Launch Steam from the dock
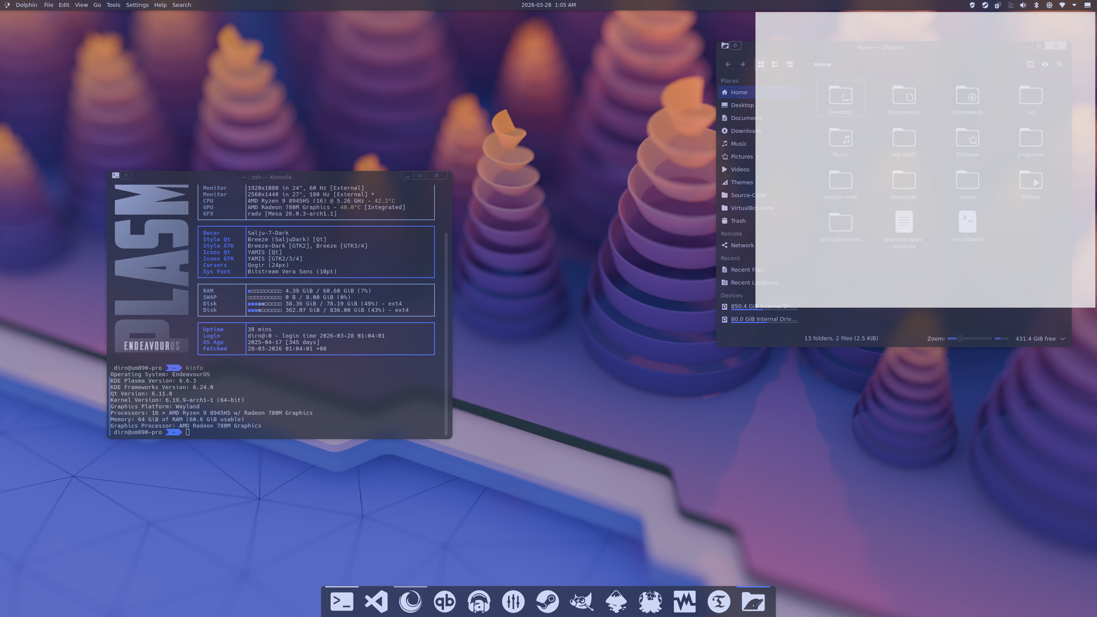This screenshot has height=617, width=1097. 547,602
